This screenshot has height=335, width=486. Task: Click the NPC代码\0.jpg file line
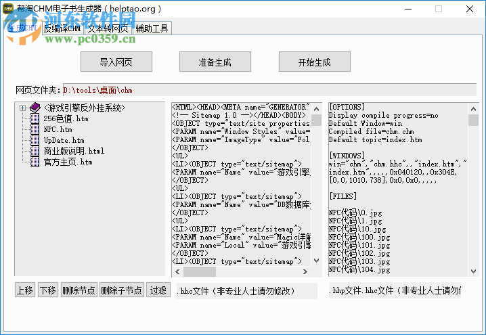(x=355, y=213)
